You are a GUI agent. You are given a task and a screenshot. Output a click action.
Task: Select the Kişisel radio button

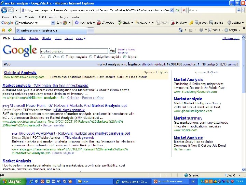click(x=125, y=57)
